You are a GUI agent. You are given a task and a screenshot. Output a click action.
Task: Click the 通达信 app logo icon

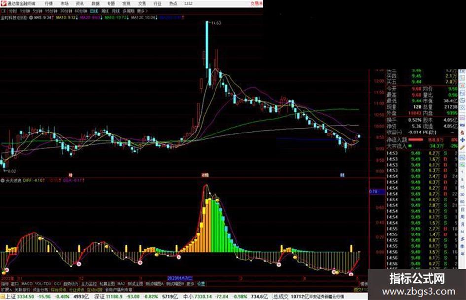(x=3, y=3)
